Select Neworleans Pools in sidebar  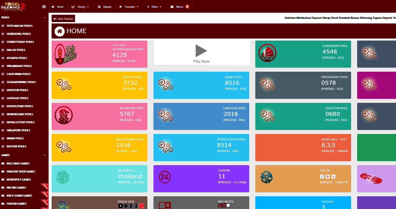point(20,114)
